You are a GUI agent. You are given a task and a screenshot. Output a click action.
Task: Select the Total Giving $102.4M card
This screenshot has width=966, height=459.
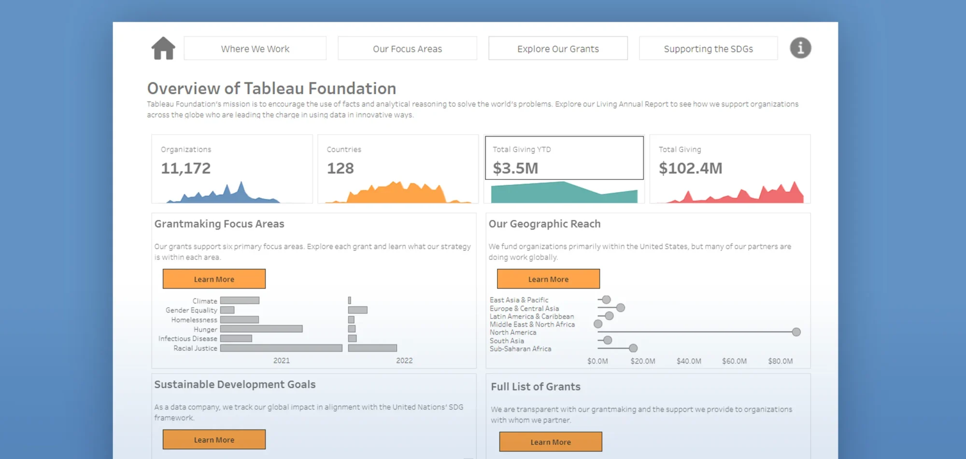[730, 169]
